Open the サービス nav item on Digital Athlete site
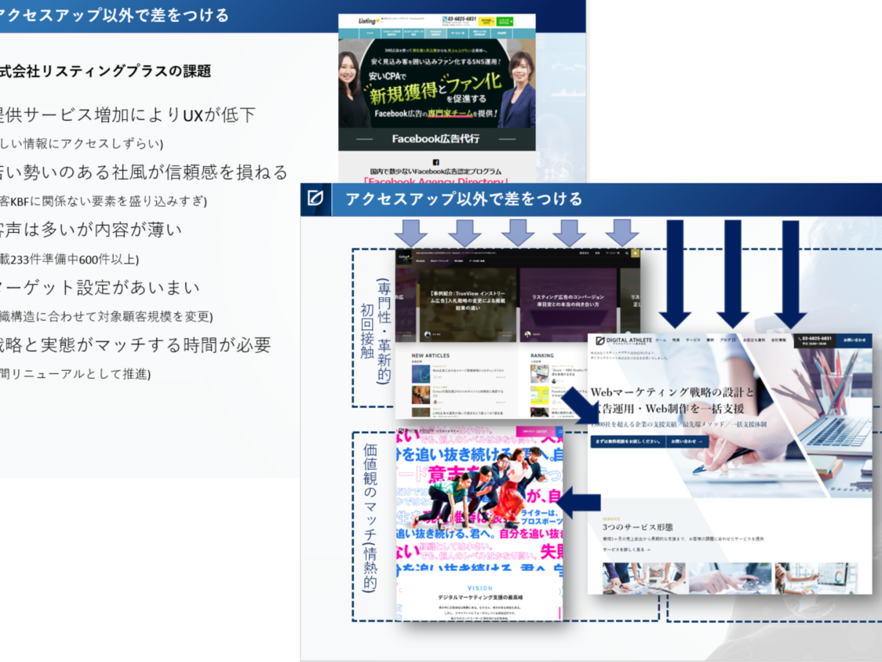This screenshot has height=662, width=882. pos(693,340)
